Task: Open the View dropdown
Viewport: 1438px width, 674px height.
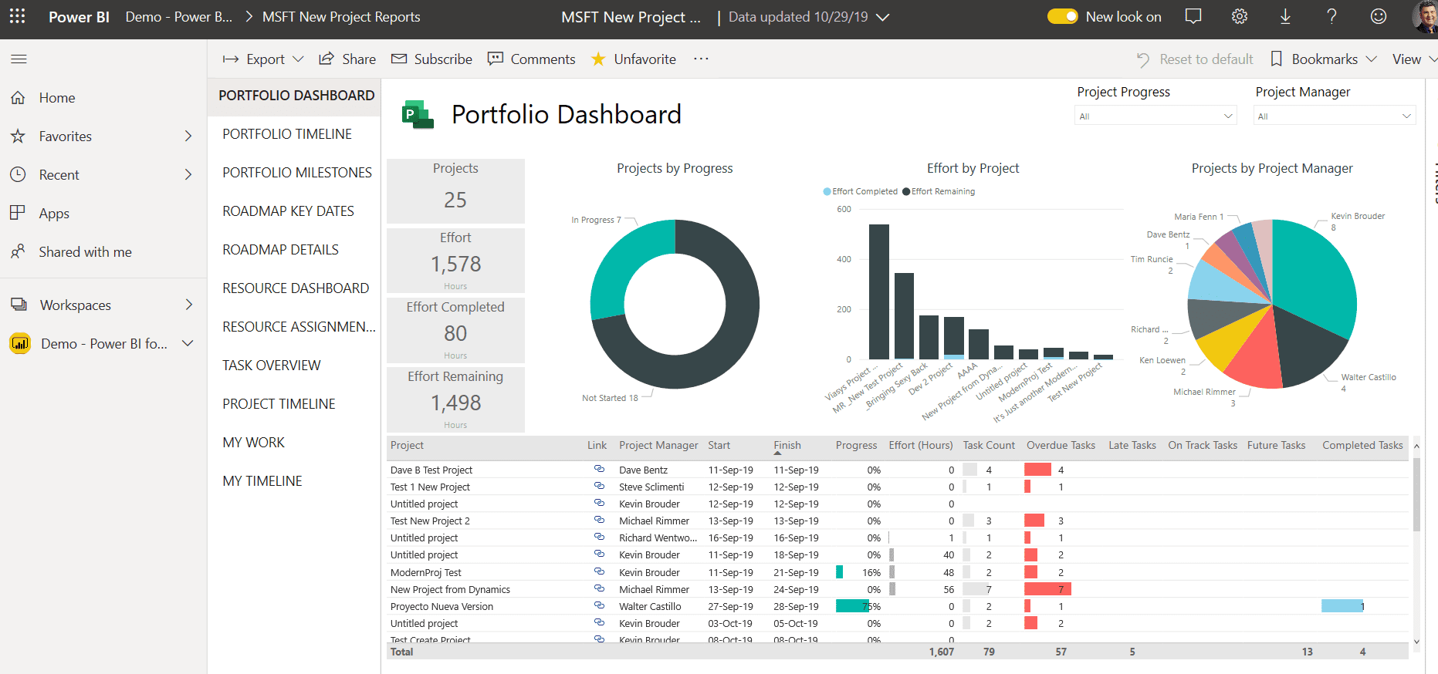Action: [x=1414, y=59]
